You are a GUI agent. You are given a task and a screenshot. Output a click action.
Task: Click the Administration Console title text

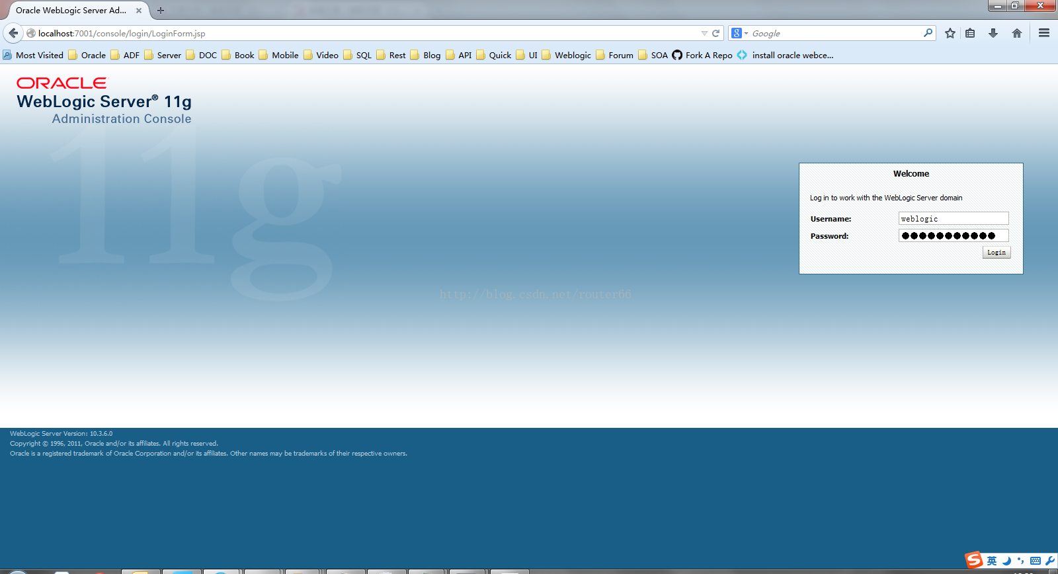pos(122,119)
